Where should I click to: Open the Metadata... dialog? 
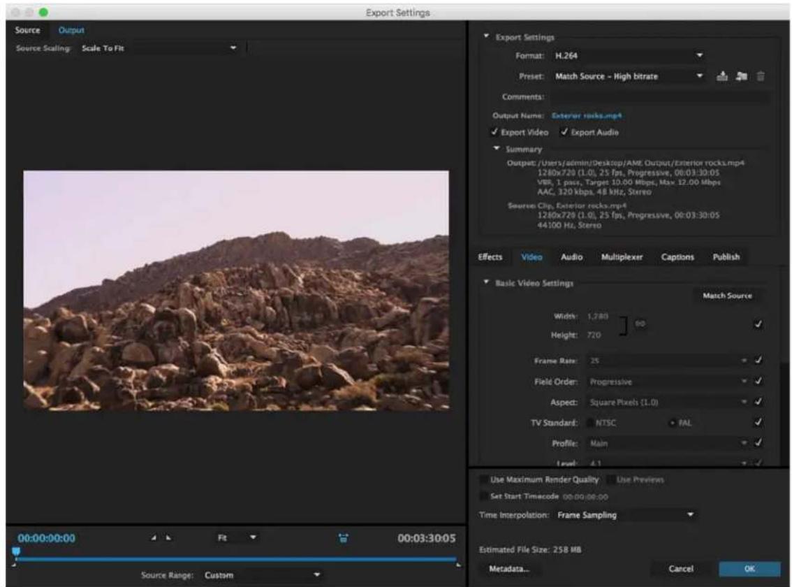(x=509, y=569)
